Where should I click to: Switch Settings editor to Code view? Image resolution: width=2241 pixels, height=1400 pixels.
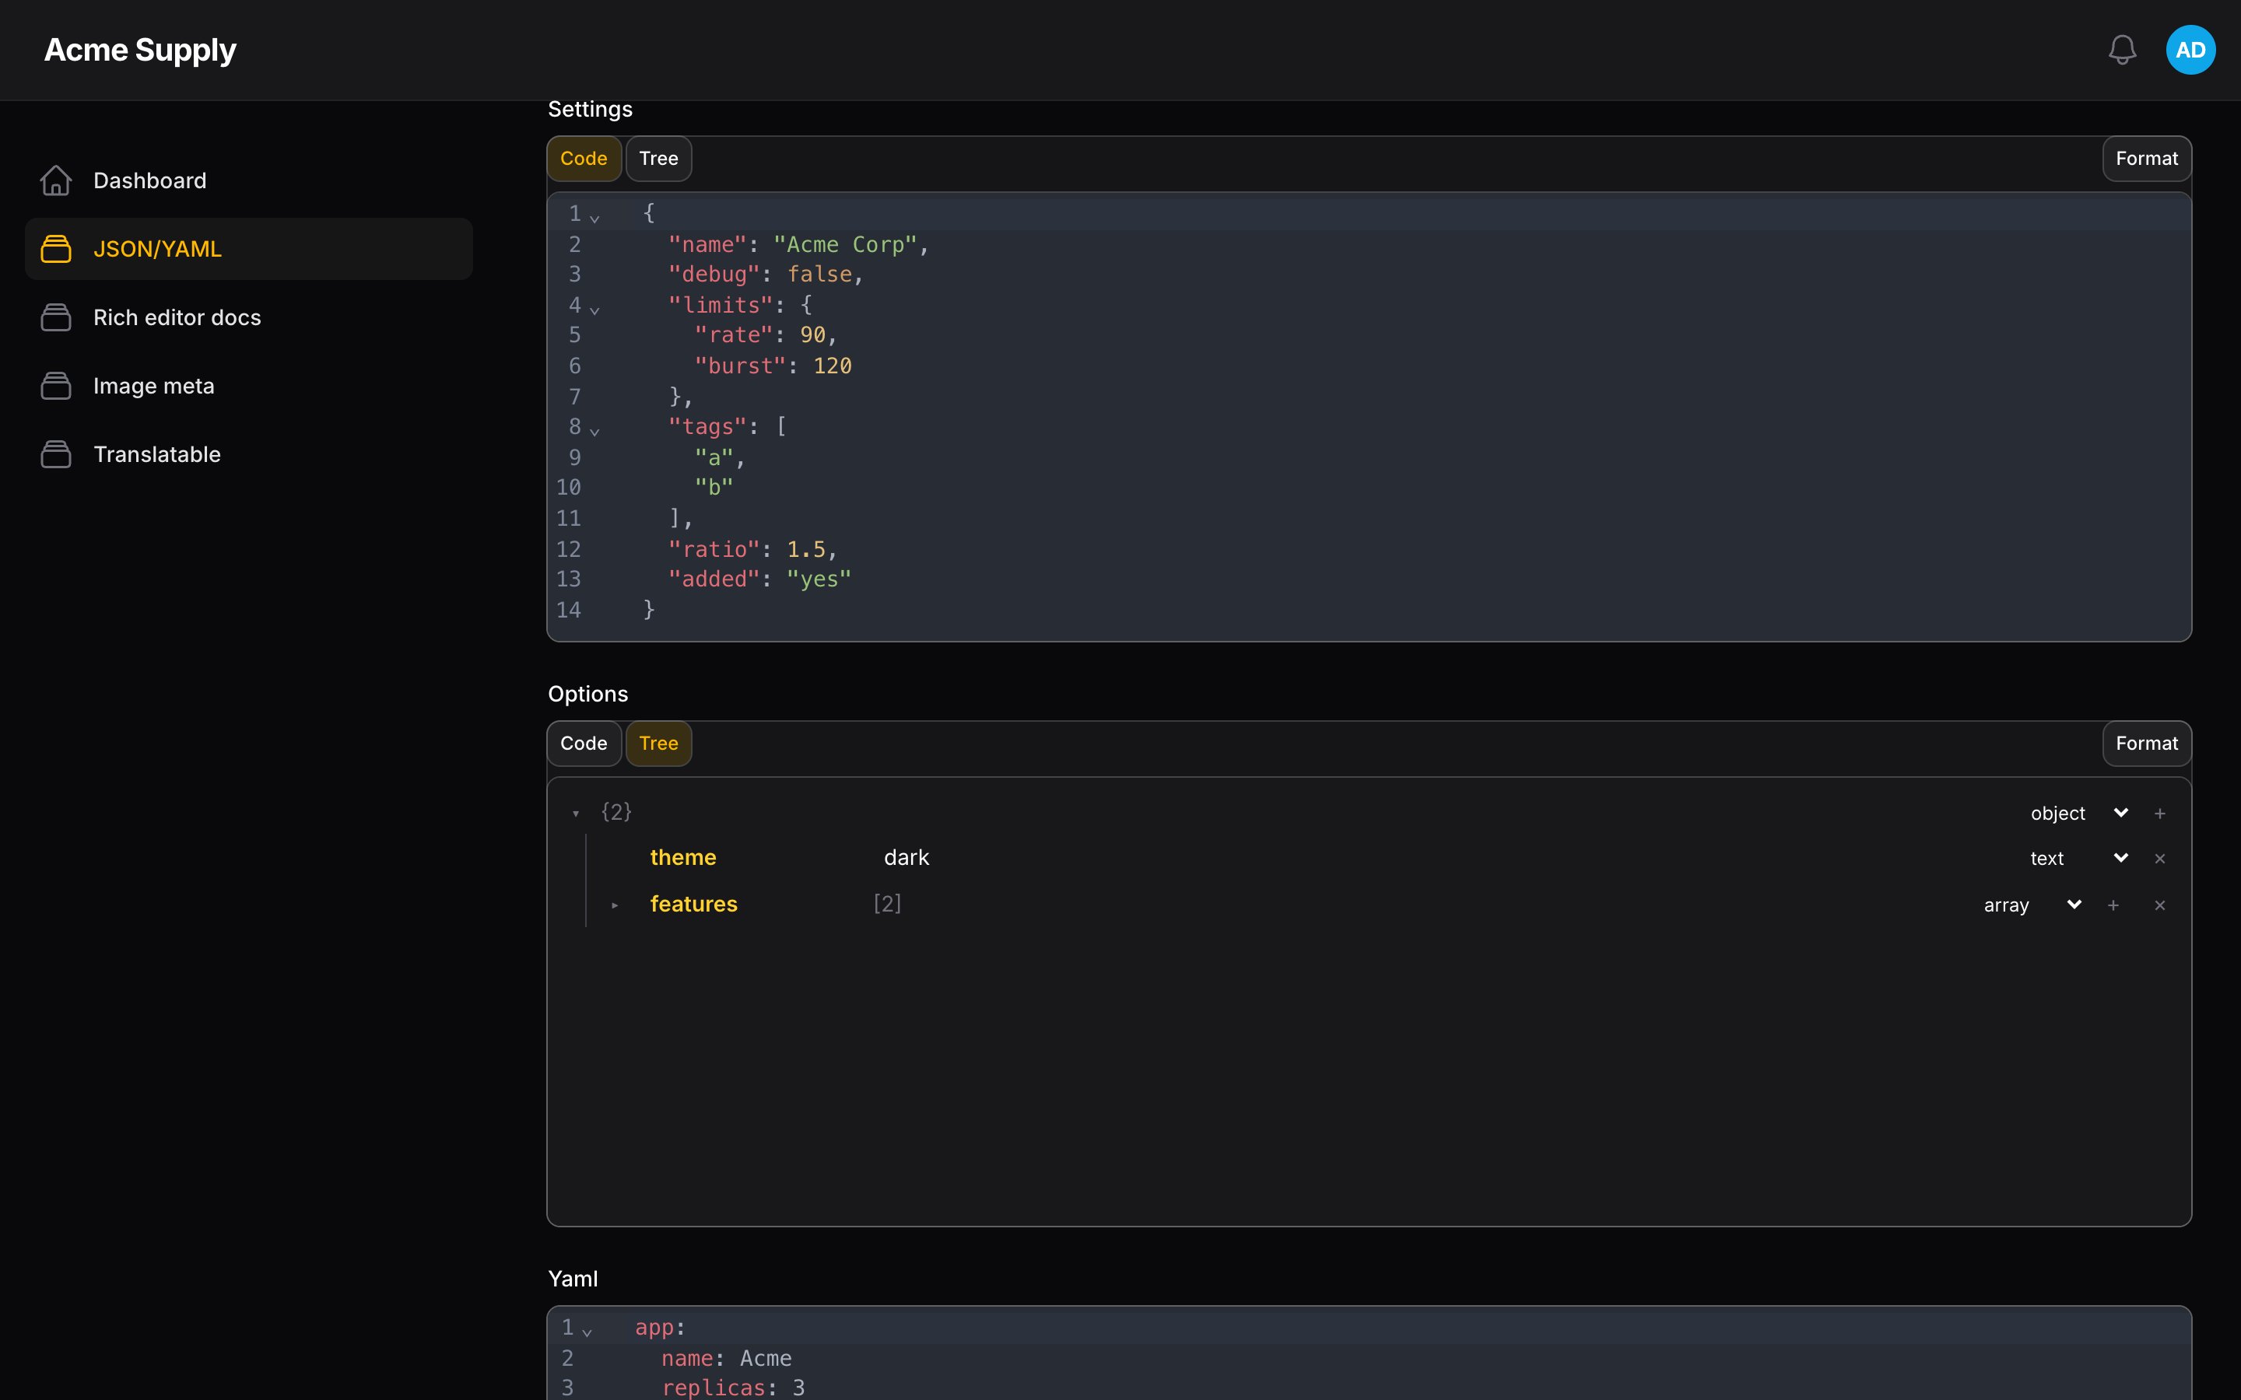[584, 159]
